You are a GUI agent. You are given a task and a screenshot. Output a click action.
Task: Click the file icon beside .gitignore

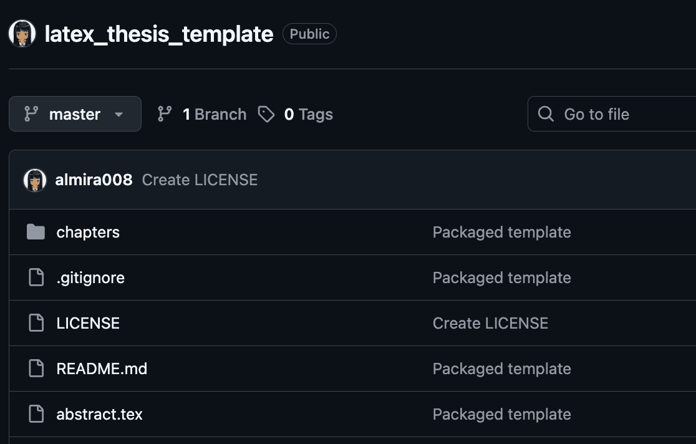pos(36,277)
